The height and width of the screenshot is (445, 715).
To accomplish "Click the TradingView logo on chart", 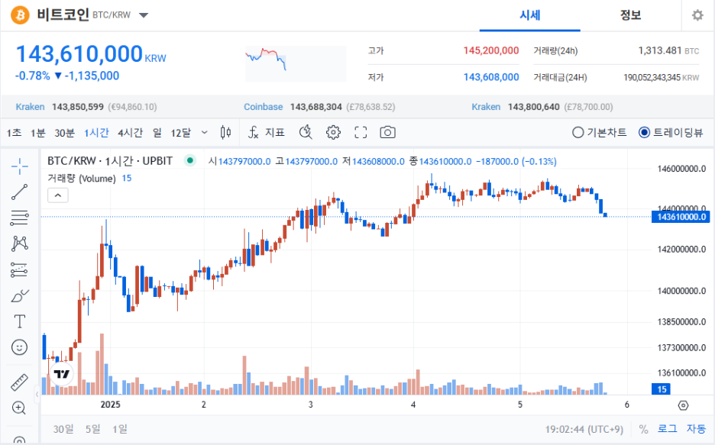I will click(x=62, y=374).
